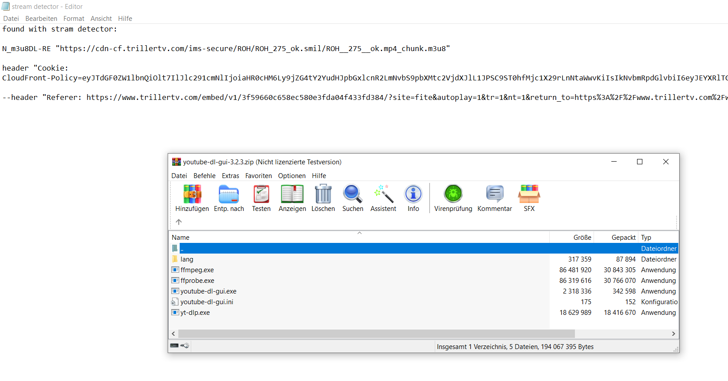The height and width of the screenshot is (381, 728).
Task: Click the lang folder icon
Action: [x=175, y=259]
